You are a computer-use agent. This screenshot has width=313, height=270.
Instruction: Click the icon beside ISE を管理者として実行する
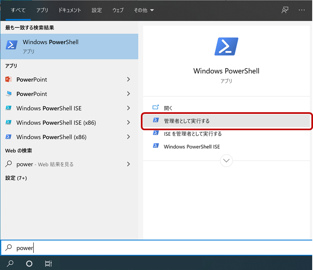point(156,133)
